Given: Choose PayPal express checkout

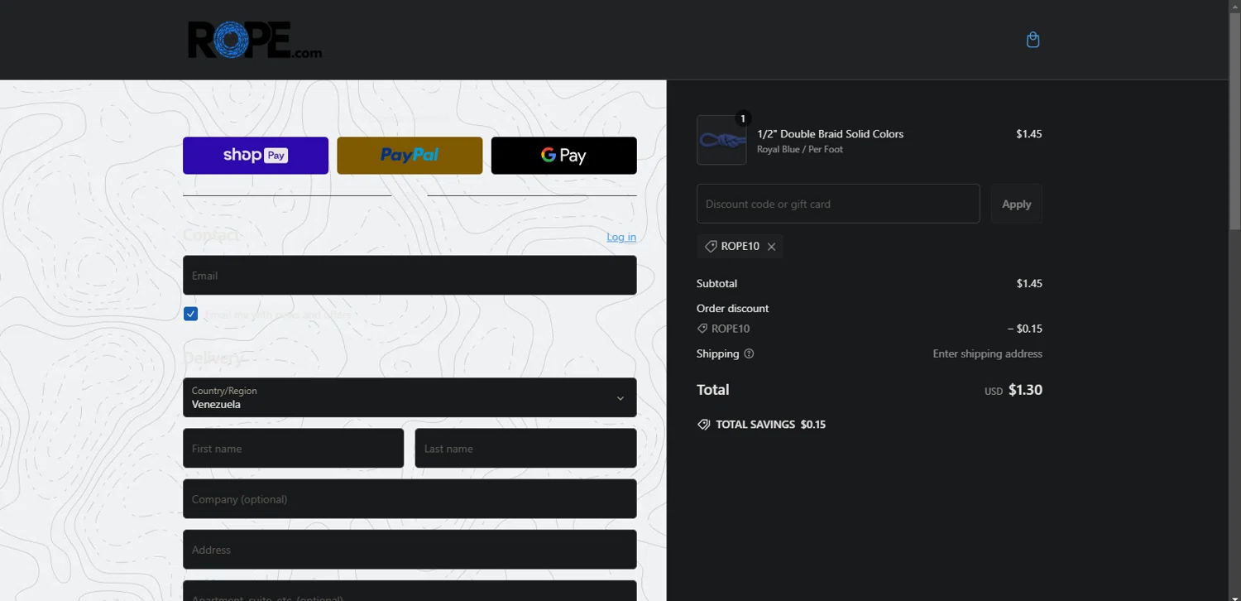Looking at the screenshot, I should [x=410, y=156].
